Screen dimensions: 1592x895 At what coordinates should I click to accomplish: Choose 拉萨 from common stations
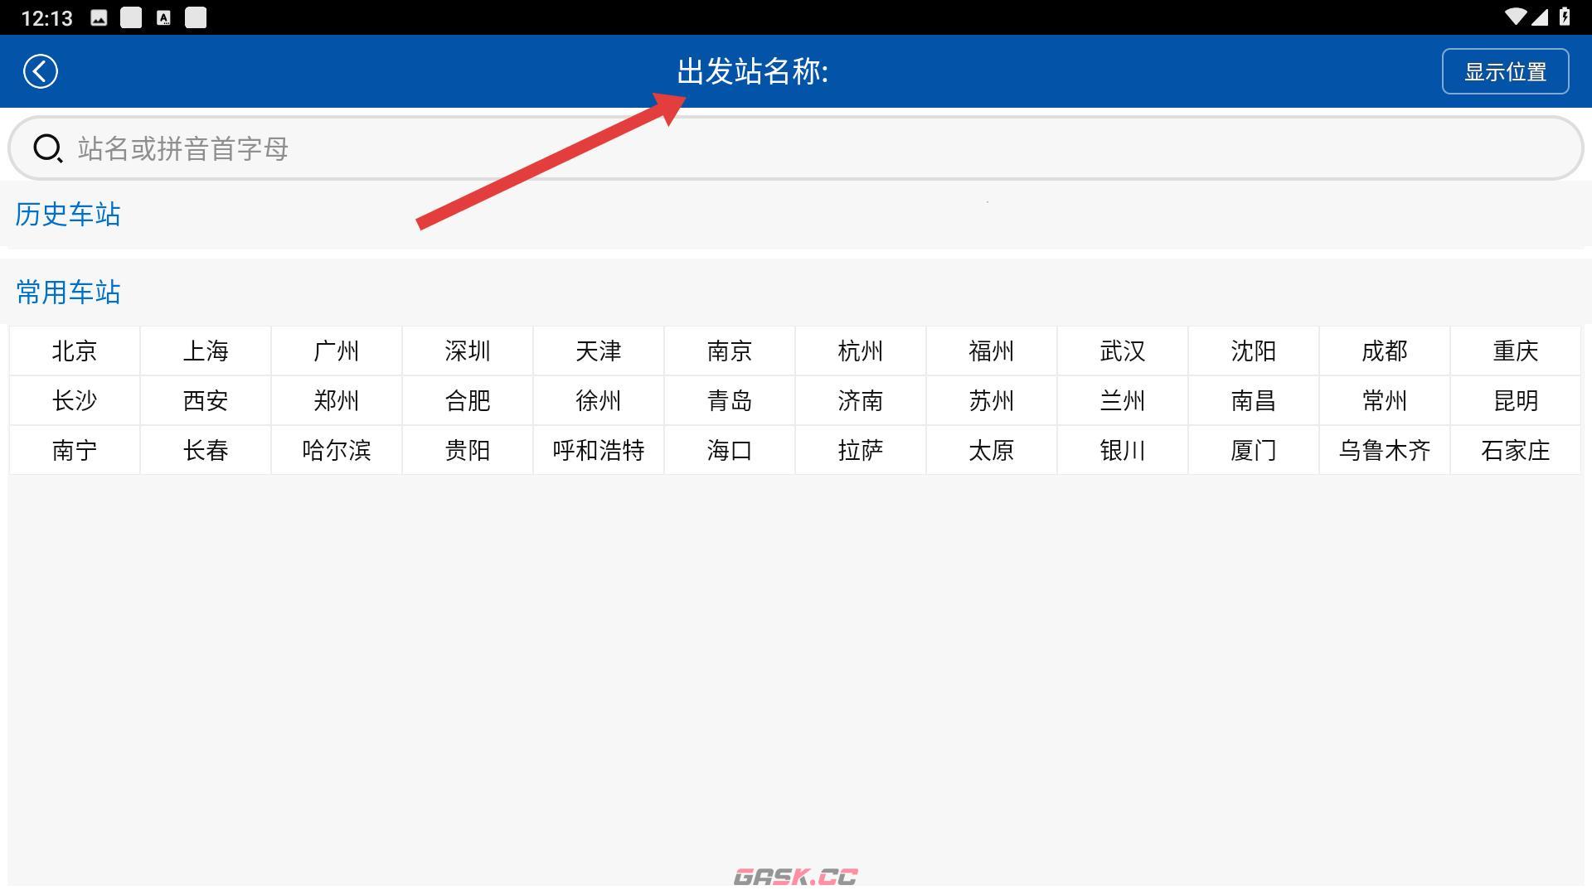pos(860,450)
